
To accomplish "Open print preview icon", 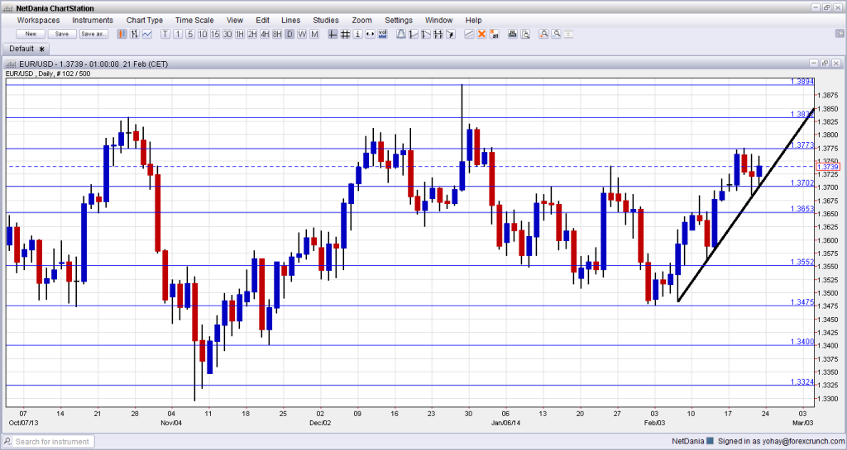I will pos(525,34).
